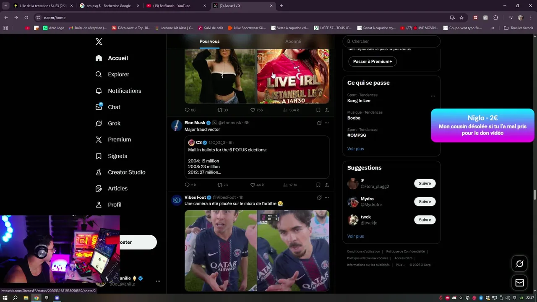Switch to BatFlunch YouTube tab
Screen dimensions: 537x302
(x=176, y=6)
